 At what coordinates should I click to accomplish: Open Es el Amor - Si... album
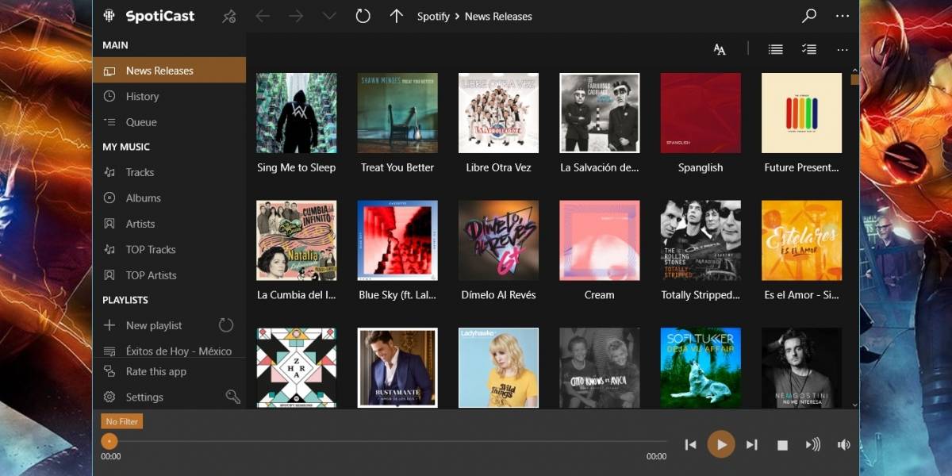(801, 240)
